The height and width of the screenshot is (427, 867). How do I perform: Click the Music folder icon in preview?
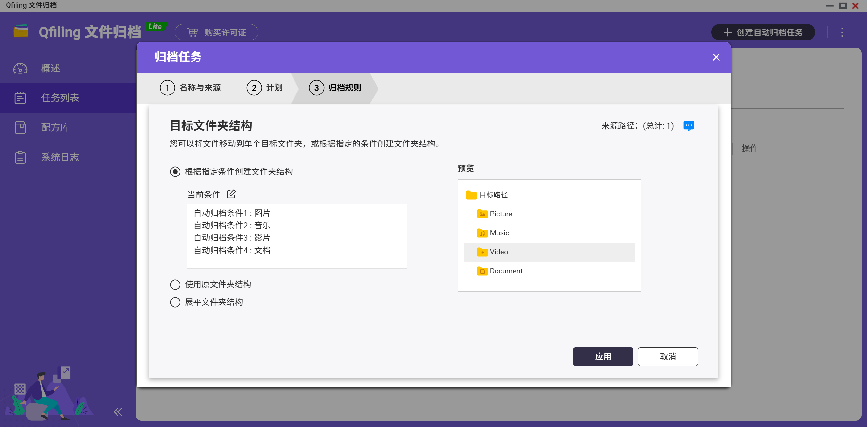(482, 233)
